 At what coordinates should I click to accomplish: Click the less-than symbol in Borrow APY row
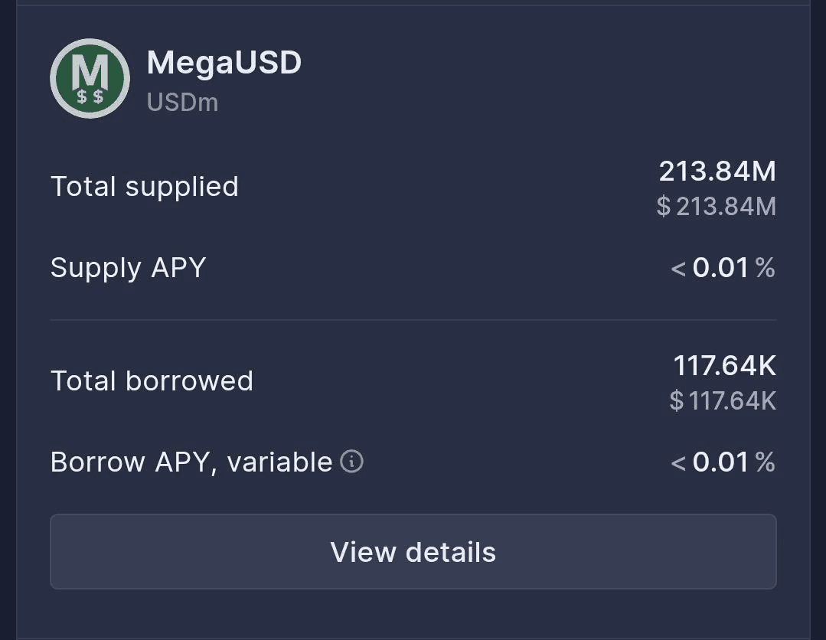[x=678, y=463]
